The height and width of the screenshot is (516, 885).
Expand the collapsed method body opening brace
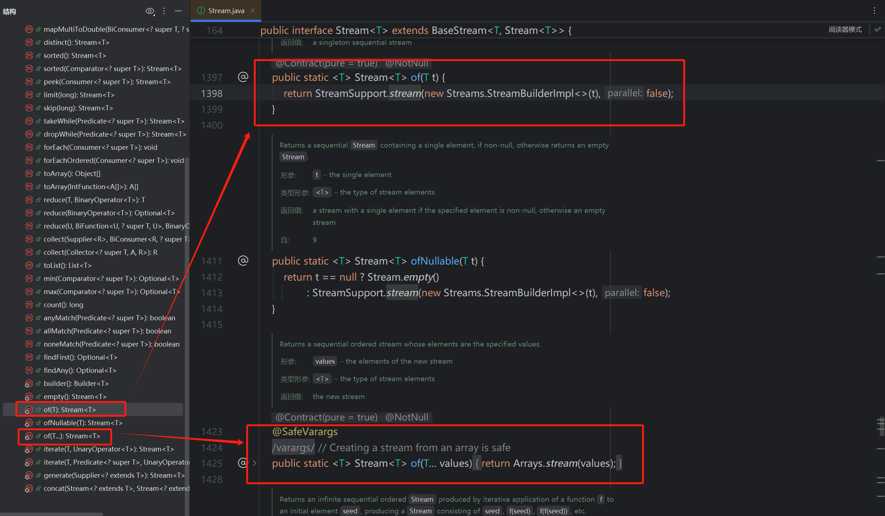click(477, 464)
